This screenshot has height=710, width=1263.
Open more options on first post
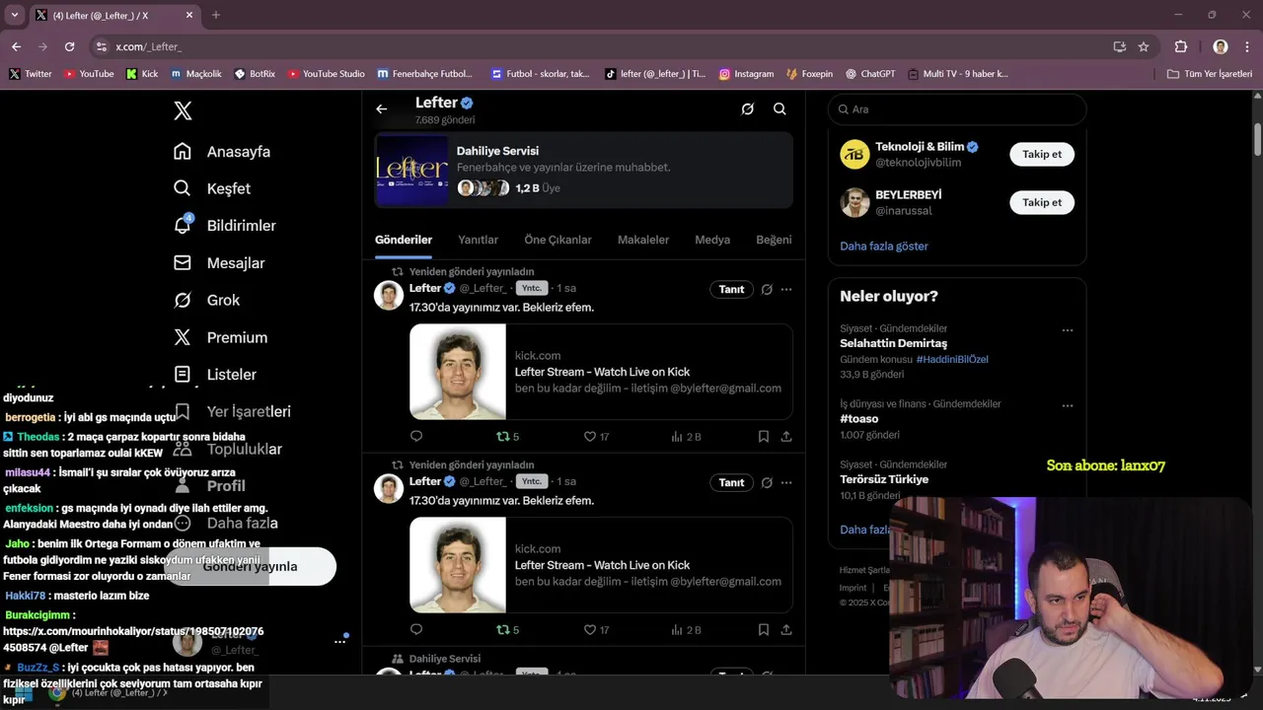[x=786, y=289]
